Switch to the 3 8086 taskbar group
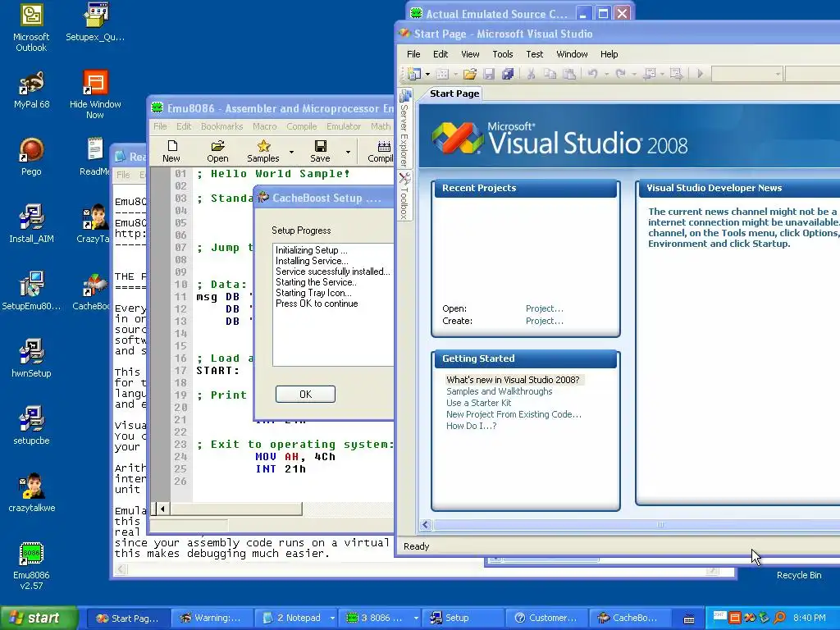Viewport: 840px width, 630px height. coord(381,618)
